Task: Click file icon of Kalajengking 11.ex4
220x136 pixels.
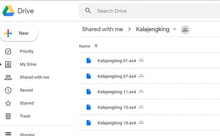Action: 89,92
